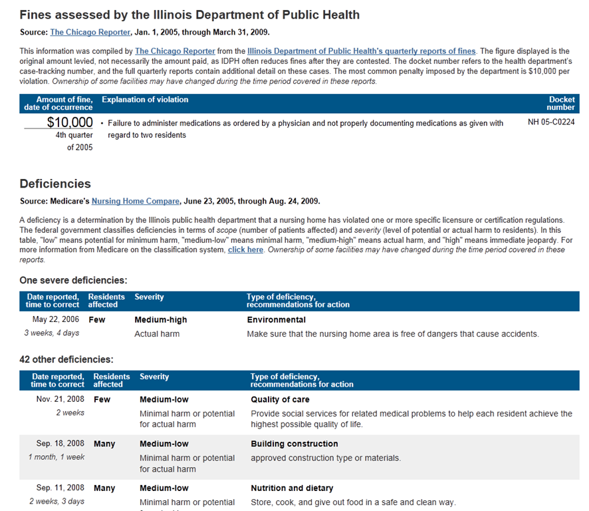Click 'Medium-low' severity in Sep. 18 row
This screenshot has width=589, height=511.
164,444
